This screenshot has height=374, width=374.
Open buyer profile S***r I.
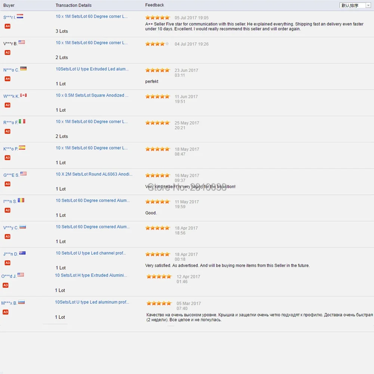tap(10, 18)
